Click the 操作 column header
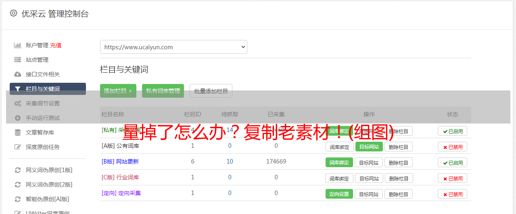The width and height of the screenshot is (516, 214). pyautogui.click(x=369, y=114)
